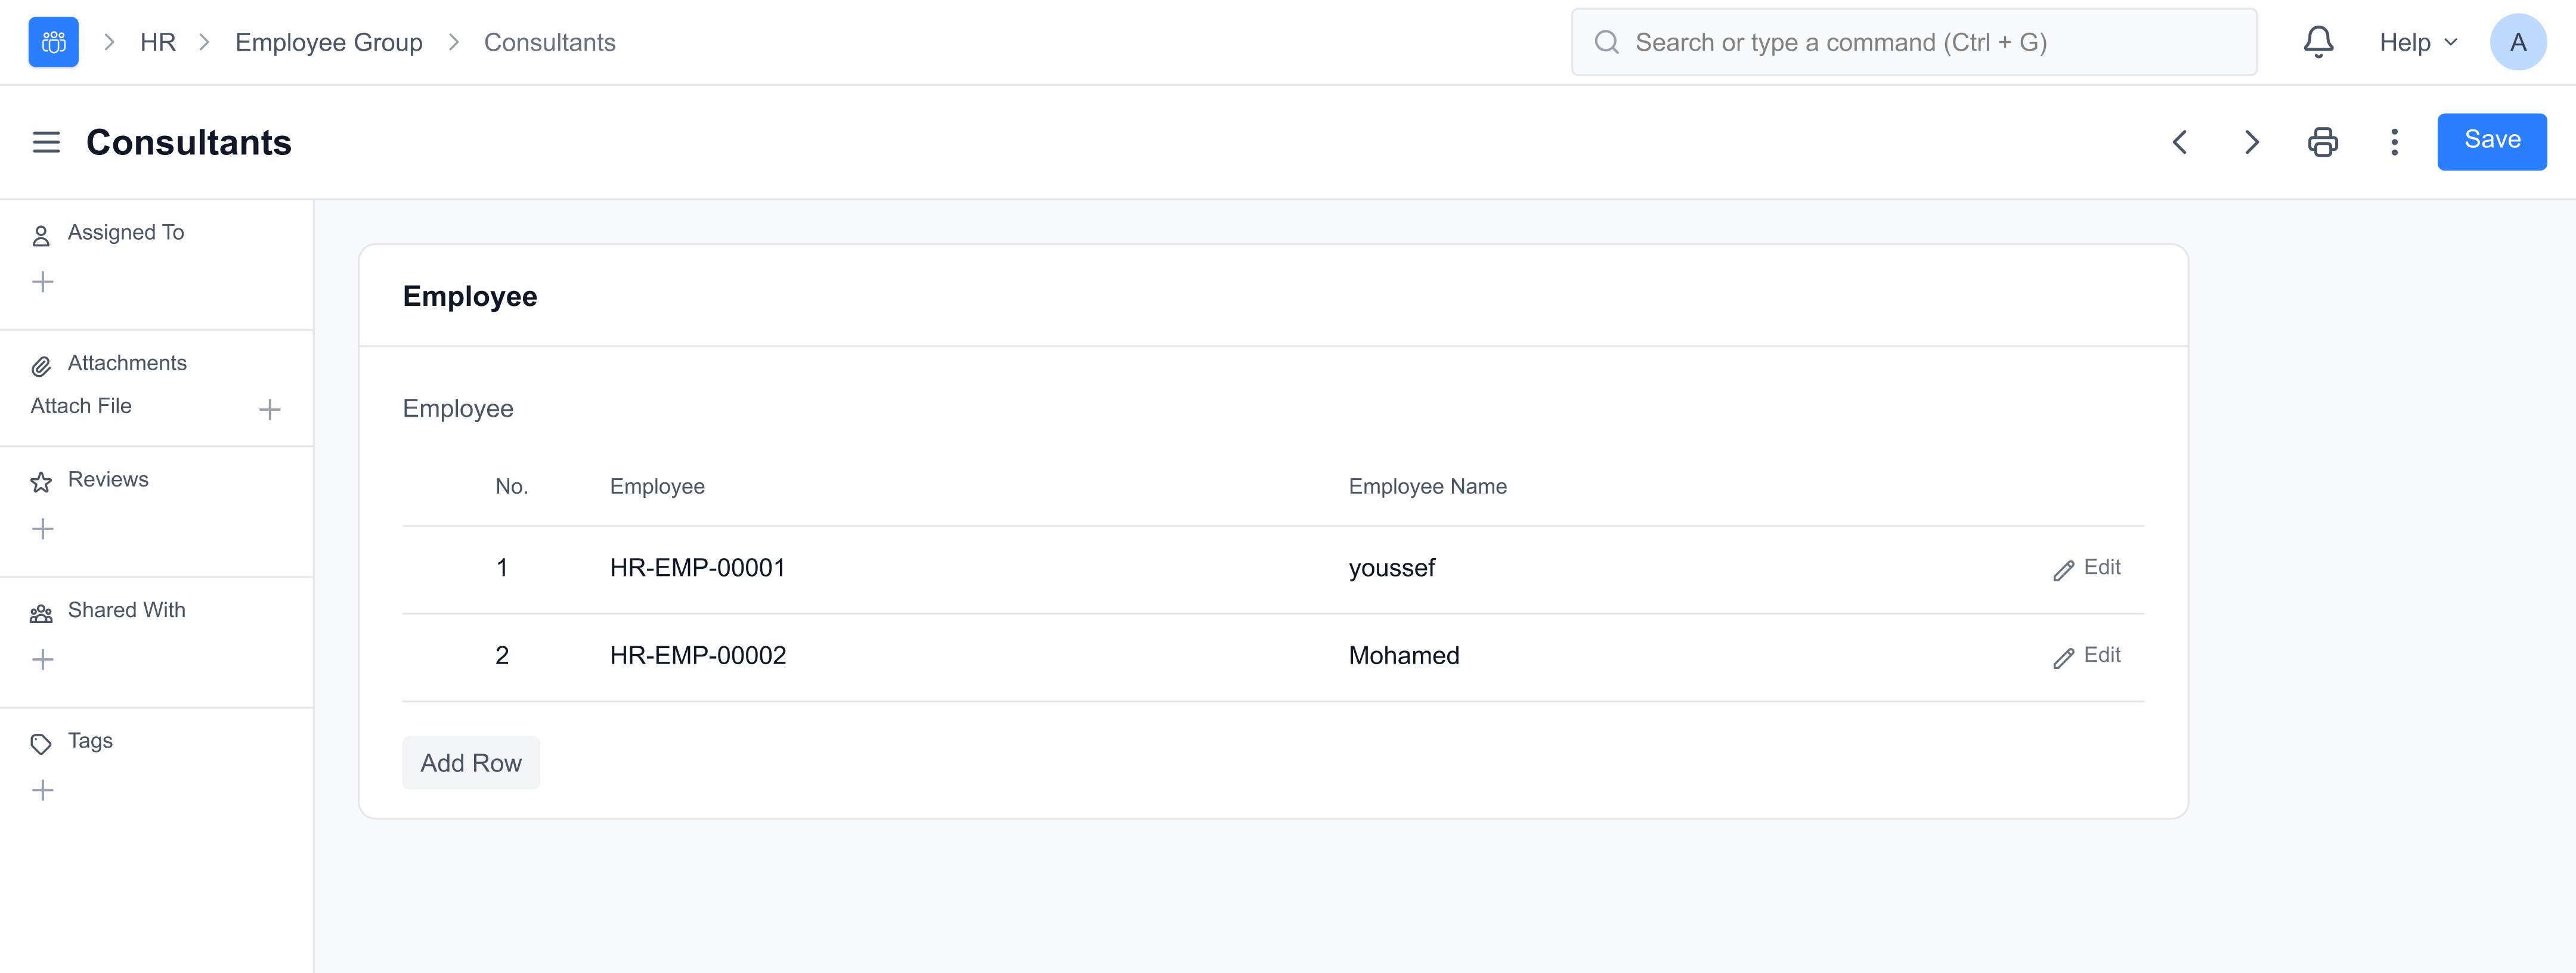This screenshot has height=973, width=2576.
Task: Expand the Help dropdown
Action: click(2417, 42)
